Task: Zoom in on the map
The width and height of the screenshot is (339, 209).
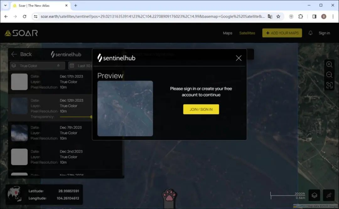Action: [329, 64]
